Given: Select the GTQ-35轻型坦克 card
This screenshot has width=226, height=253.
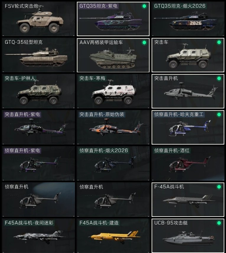Looking at the screenshot, I should [38, 55].
